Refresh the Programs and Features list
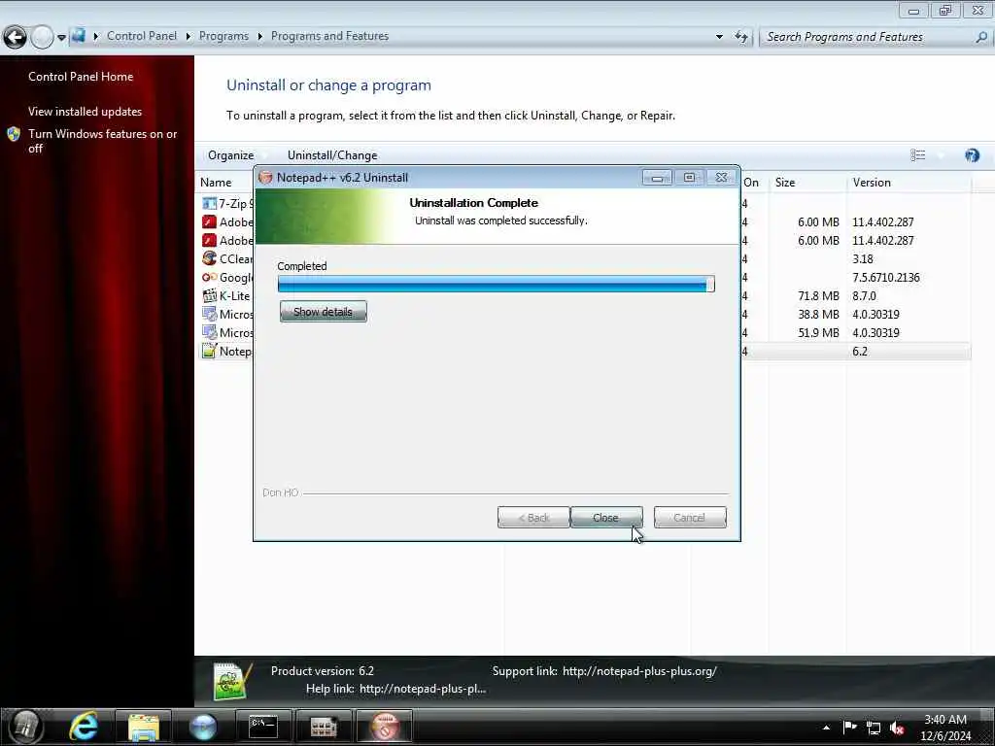The height and width of the screenshot is (746, 995). 741,37
